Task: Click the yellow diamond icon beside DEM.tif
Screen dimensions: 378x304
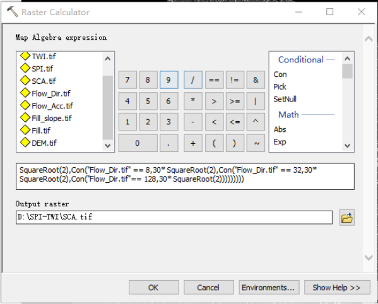Action: [x=25, y=143]
